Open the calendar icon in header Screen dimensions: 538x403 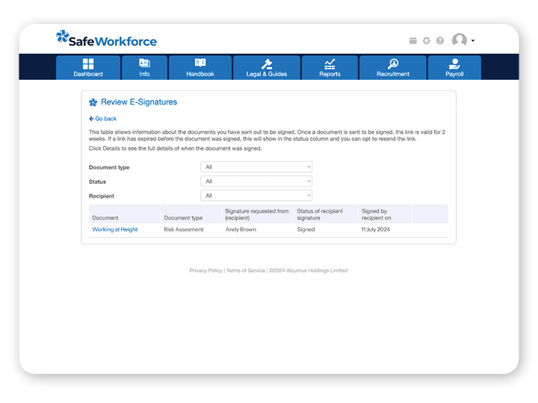(x=412, y=41)
